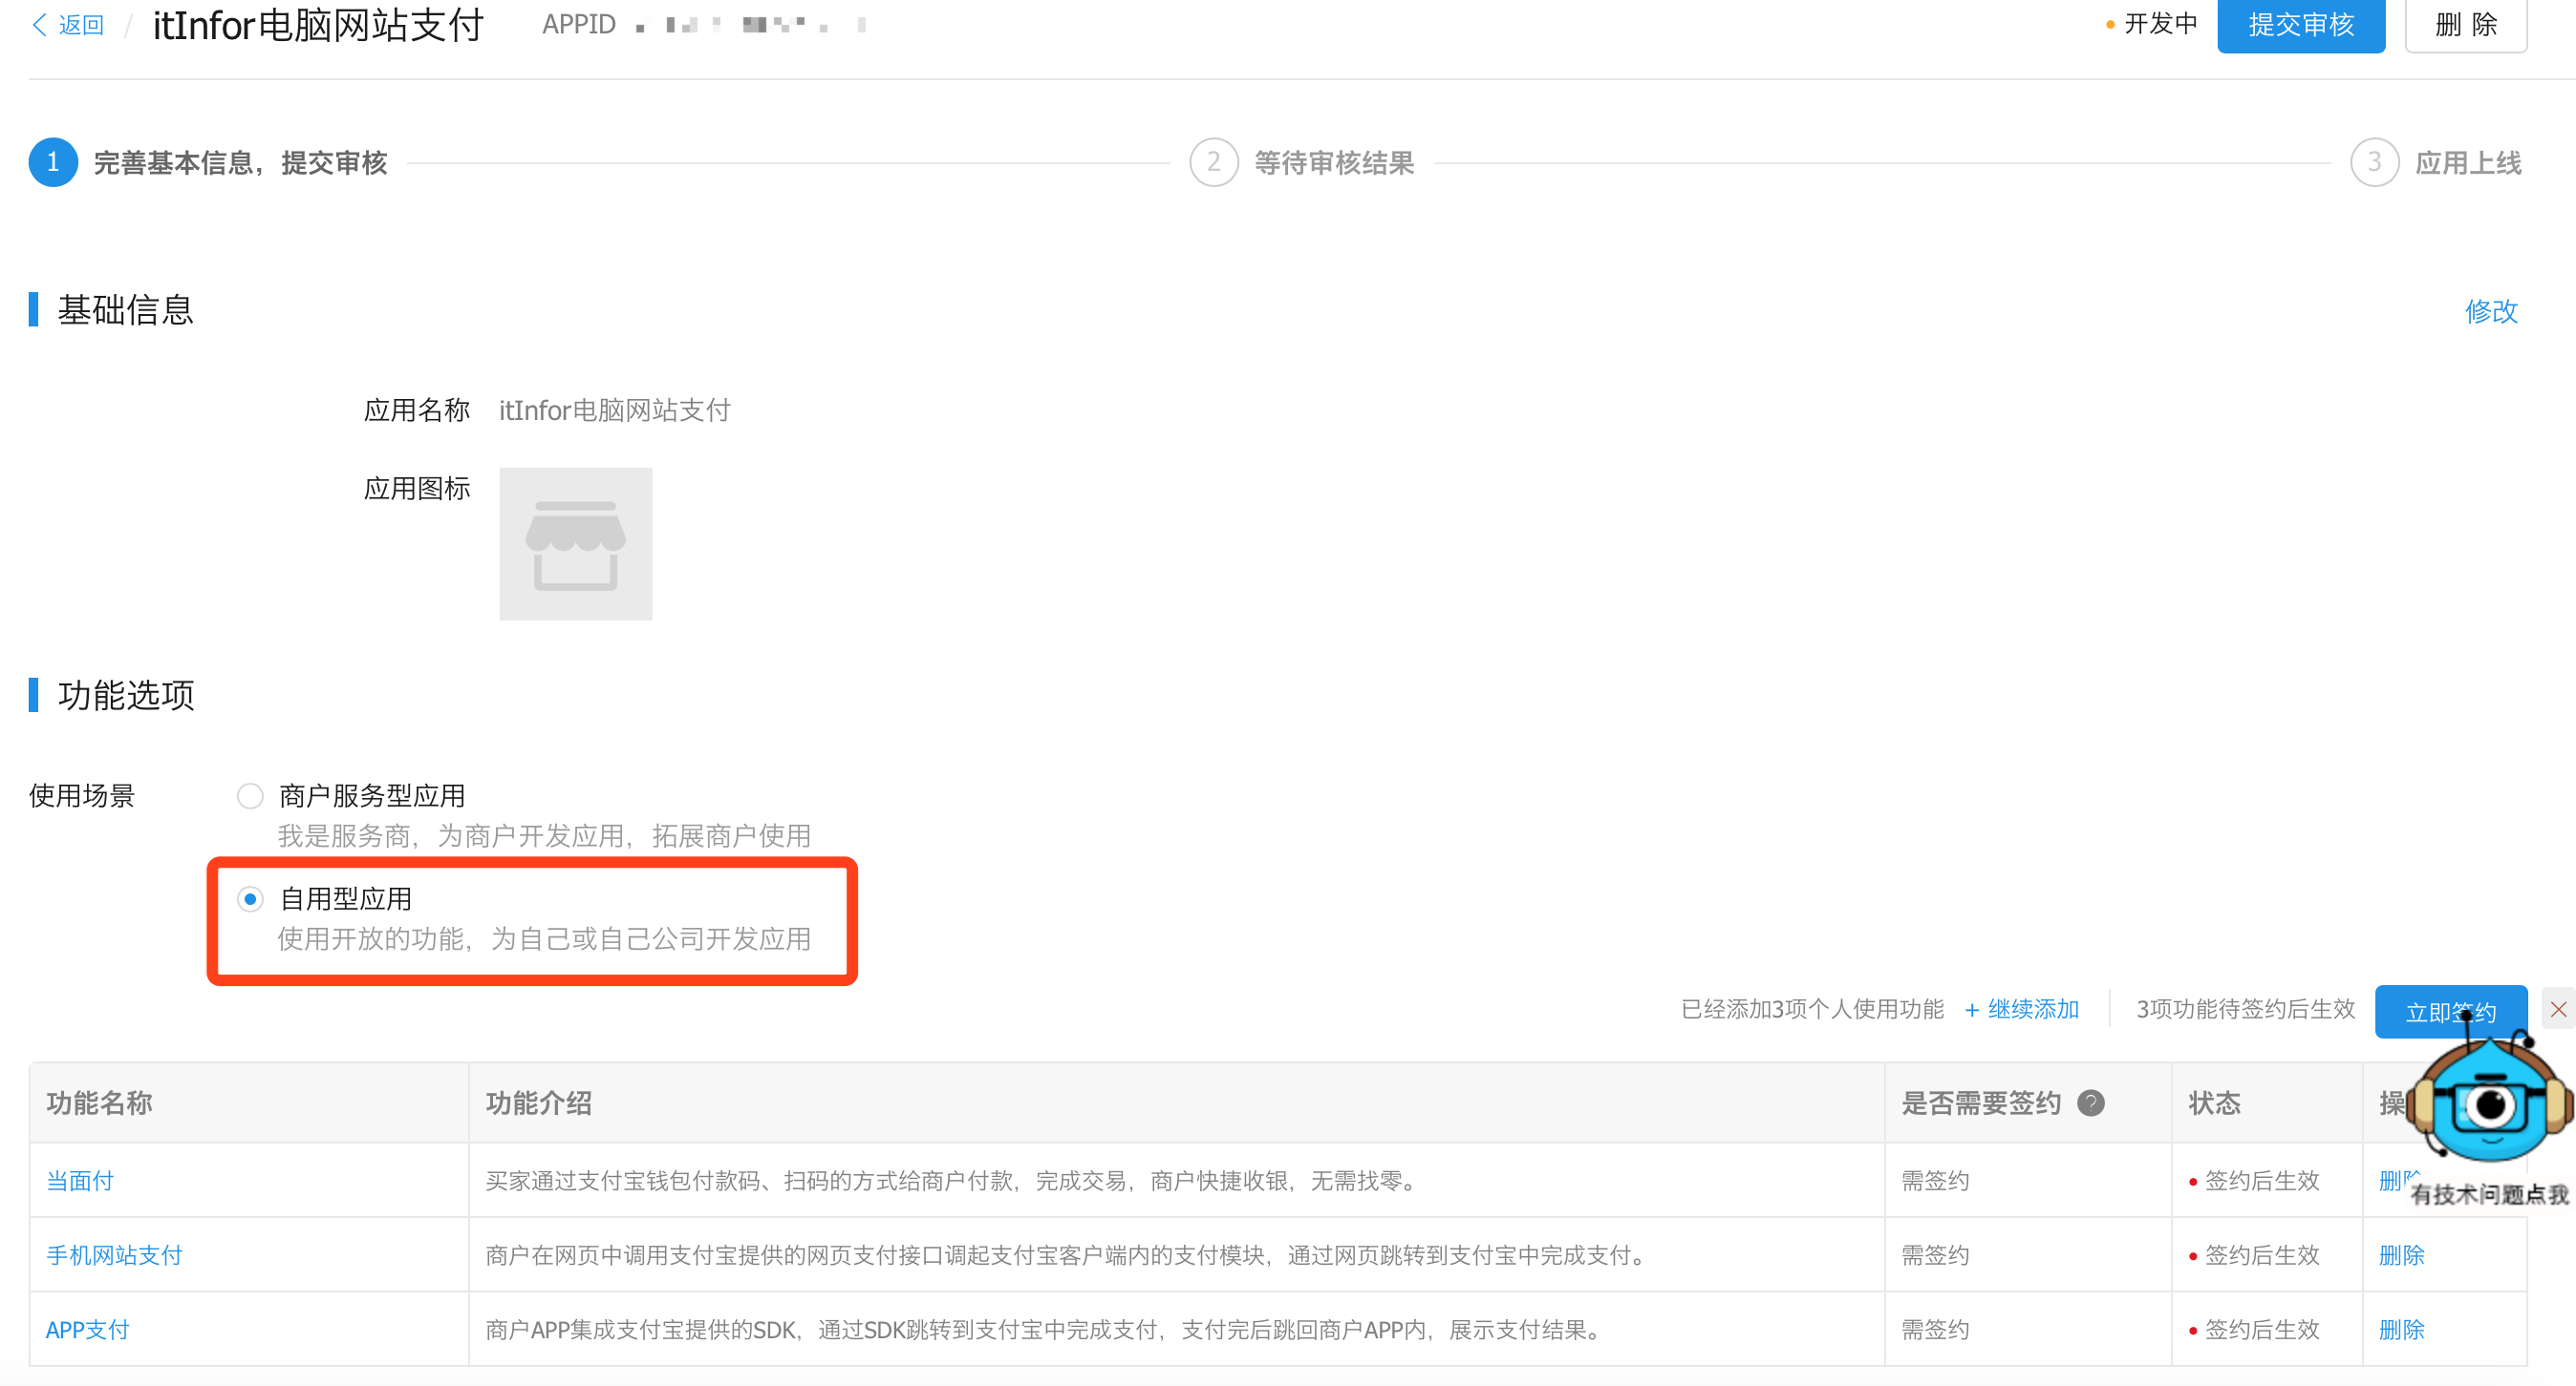2576x1386 pixels.
Task: Click the help question mark icon
Action: [x=2090, y=1103]
